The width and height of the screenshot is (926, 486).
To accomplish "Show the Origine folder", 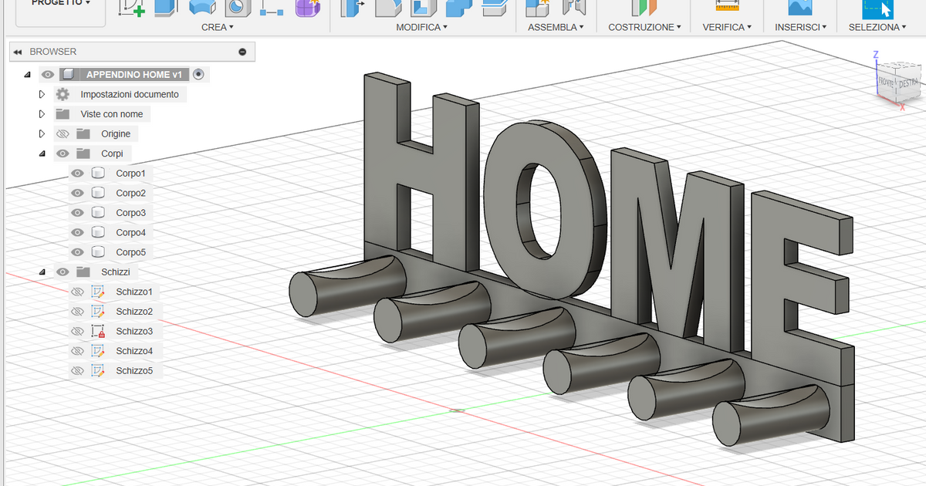I will coord(63,133).
